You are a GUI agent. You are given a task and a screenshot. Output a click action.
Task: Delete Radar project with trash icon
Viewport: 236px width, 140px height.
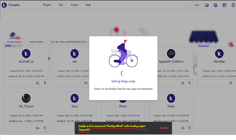click(189, 128)
